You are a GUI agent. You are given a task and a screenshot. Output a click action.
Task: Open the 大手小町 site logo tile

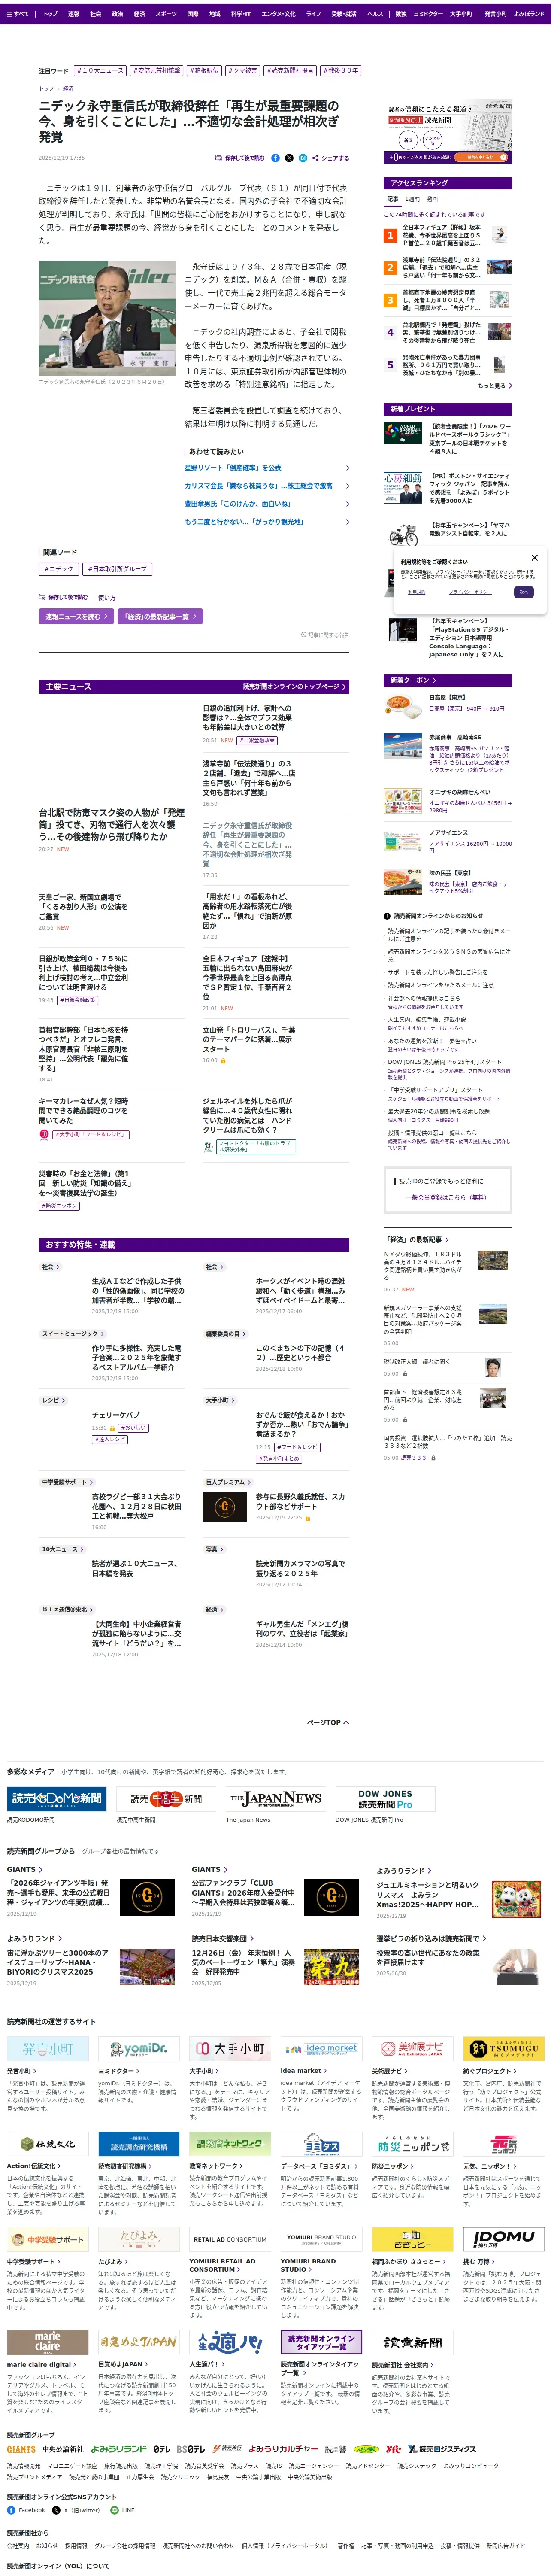(x=230, y=2049)
